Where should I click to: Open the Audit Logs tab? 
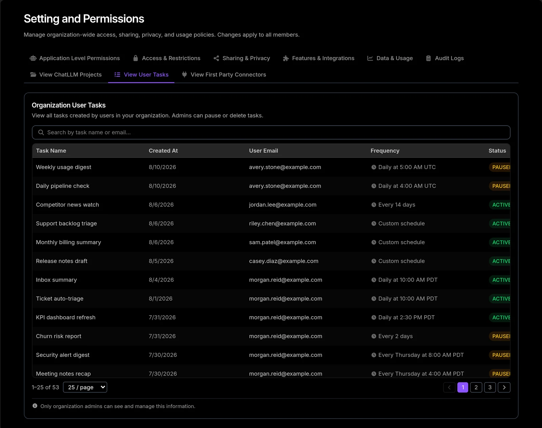coord(445,58)
